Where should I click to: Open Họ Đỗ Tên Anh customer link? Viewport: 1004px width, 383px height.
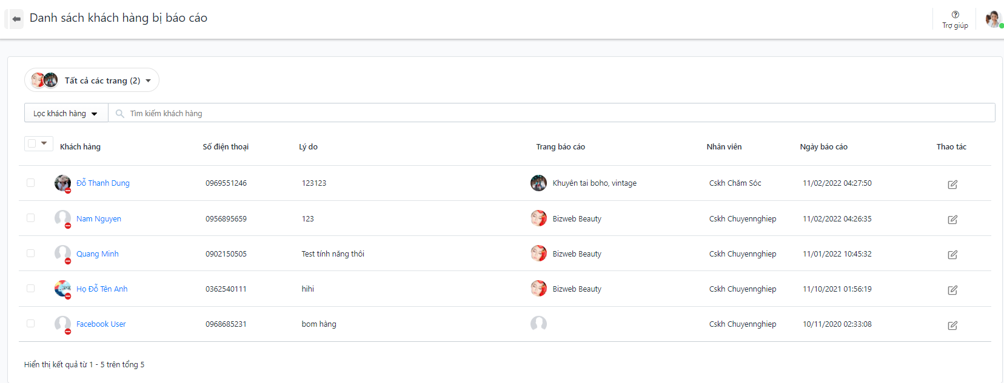(102, 289)
